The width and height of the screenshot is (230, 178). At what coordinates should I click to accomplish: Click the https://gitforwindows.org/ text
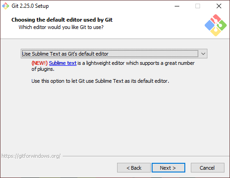click(x=31, y=156)
